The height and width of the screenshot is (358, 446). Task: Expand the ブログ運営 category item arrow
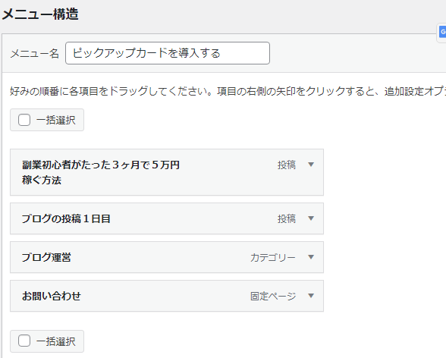(311, 257)
